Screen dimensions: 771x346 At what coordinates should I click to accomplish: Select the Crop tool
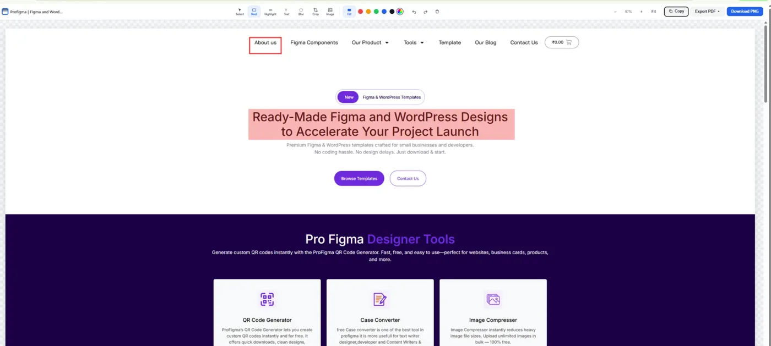click(316, 11)
